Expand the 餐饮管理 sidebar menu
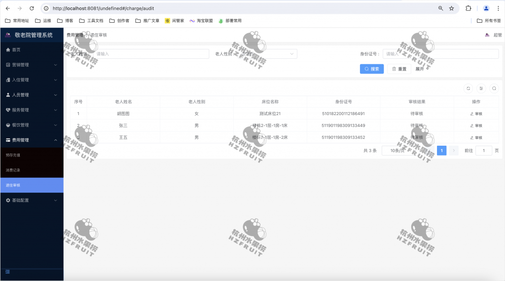 [32, 125]
